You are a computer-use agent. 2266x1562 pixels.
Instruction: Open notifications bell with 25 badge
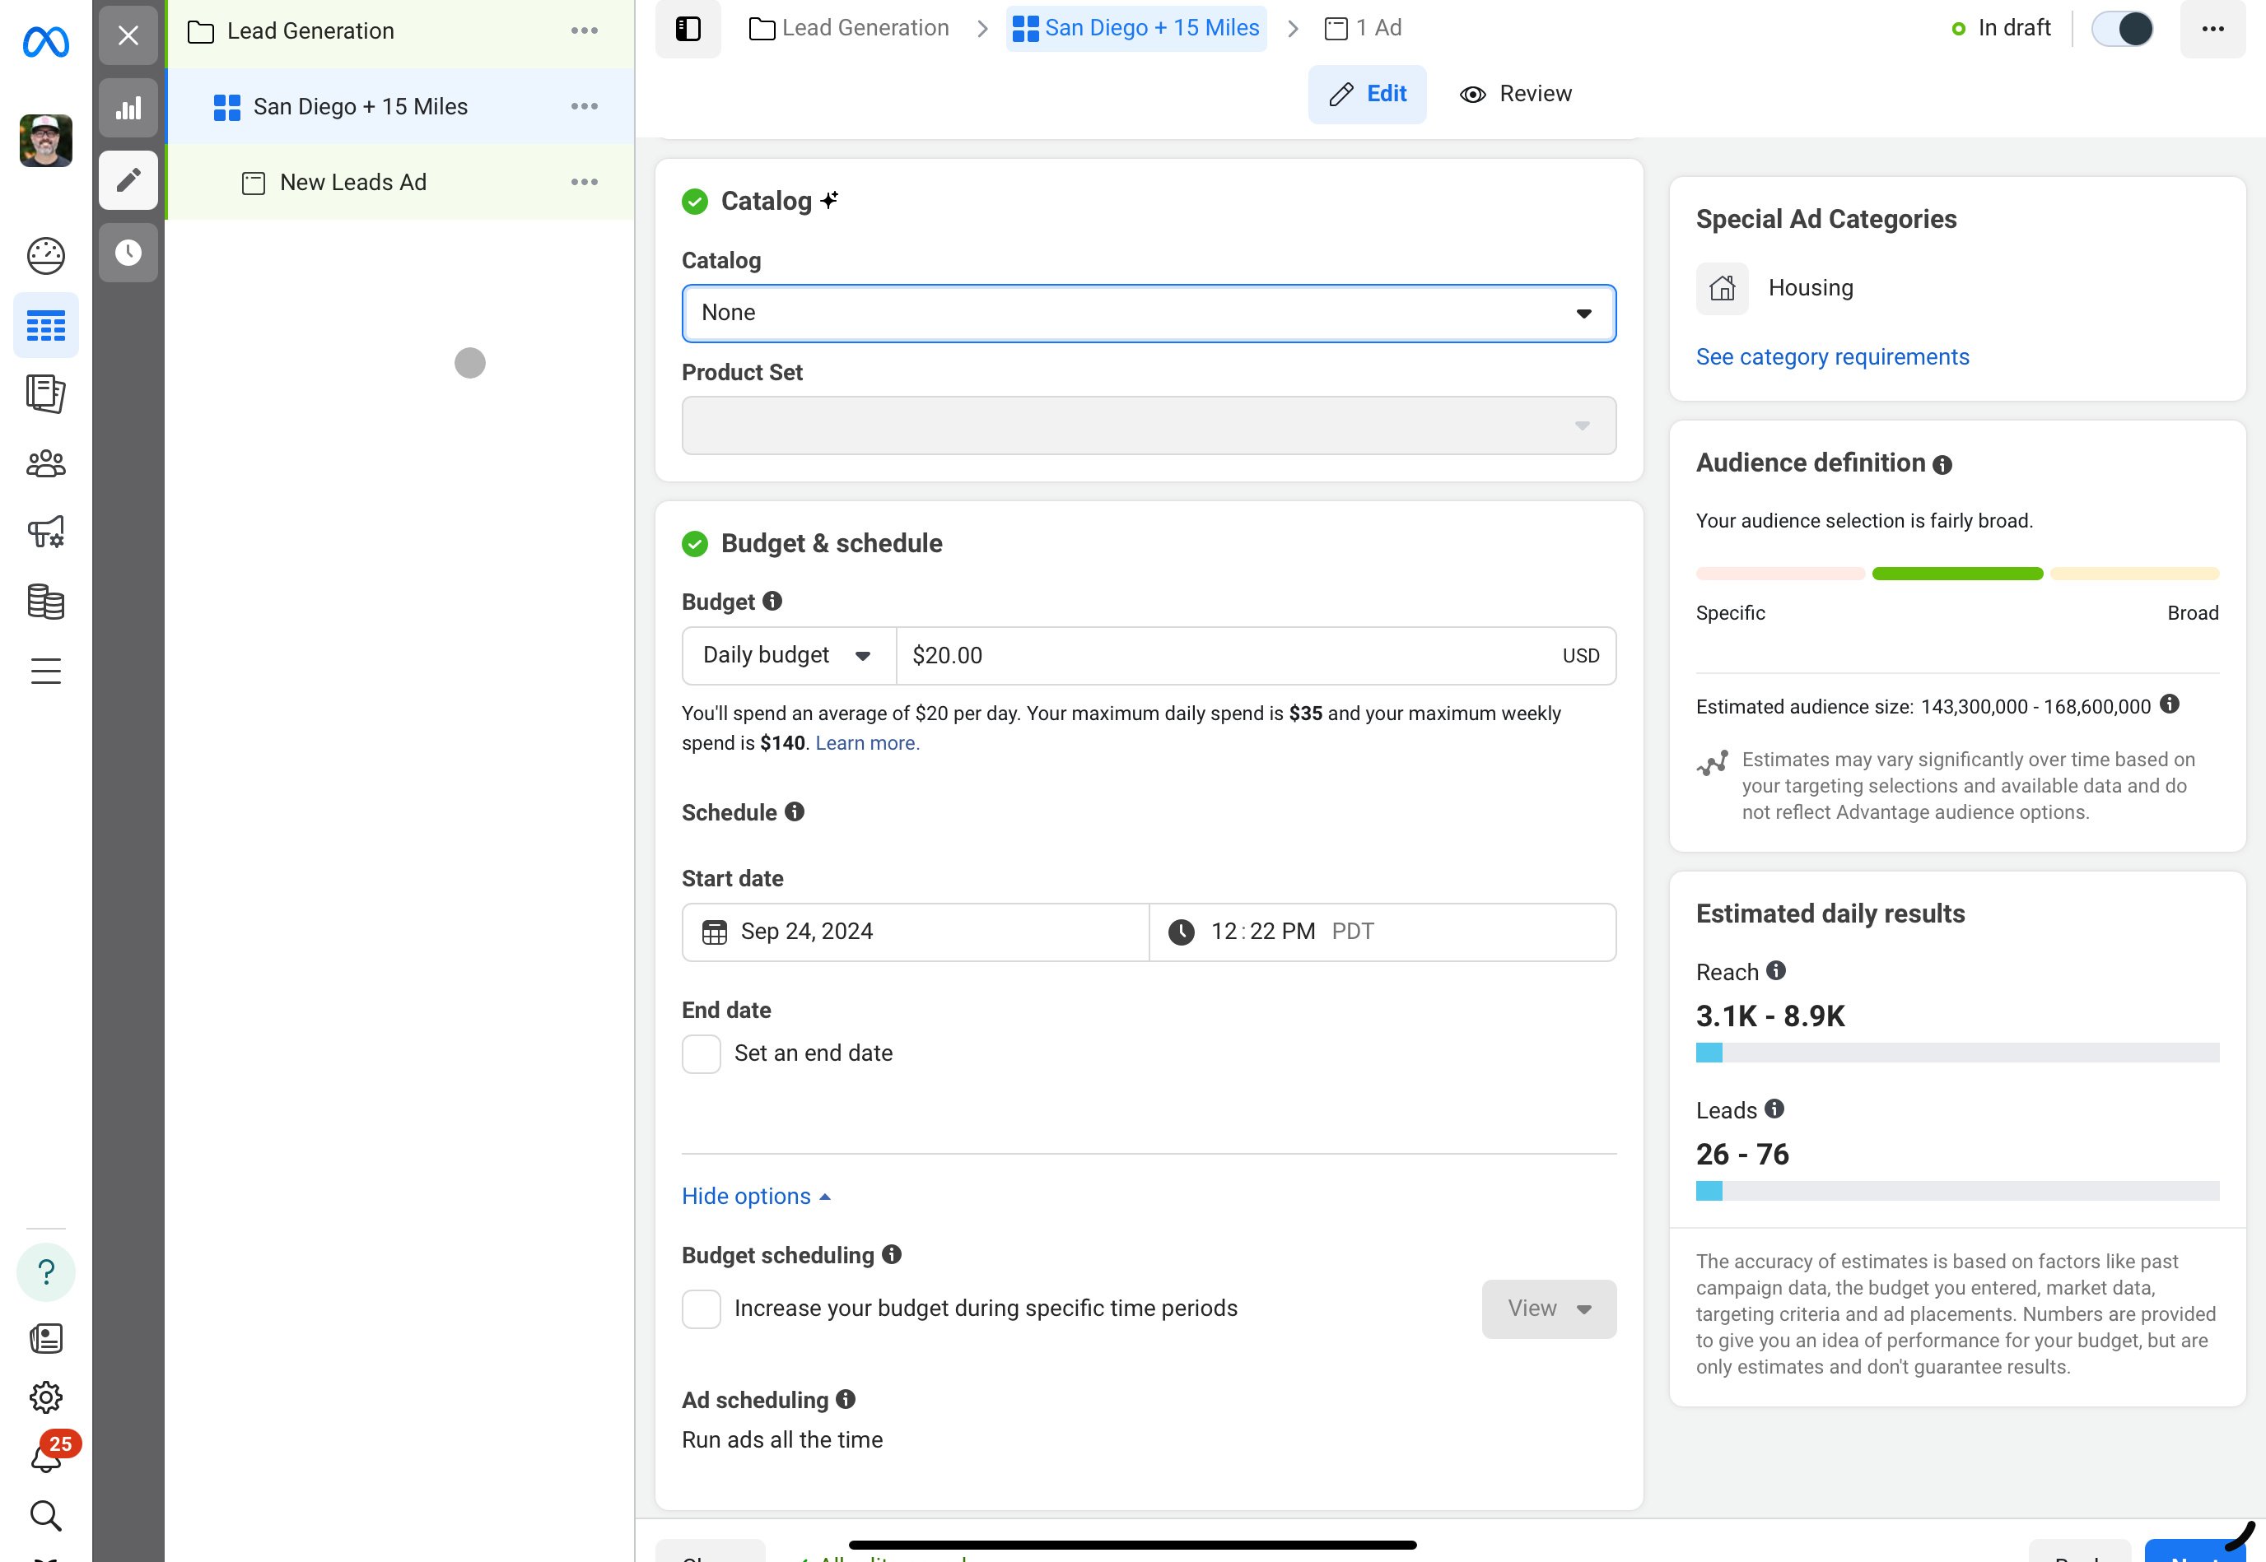coord(45,1458)
